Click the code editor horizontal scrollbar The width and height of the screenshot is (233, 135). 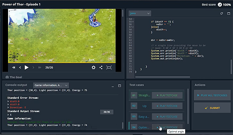point(163,77)
